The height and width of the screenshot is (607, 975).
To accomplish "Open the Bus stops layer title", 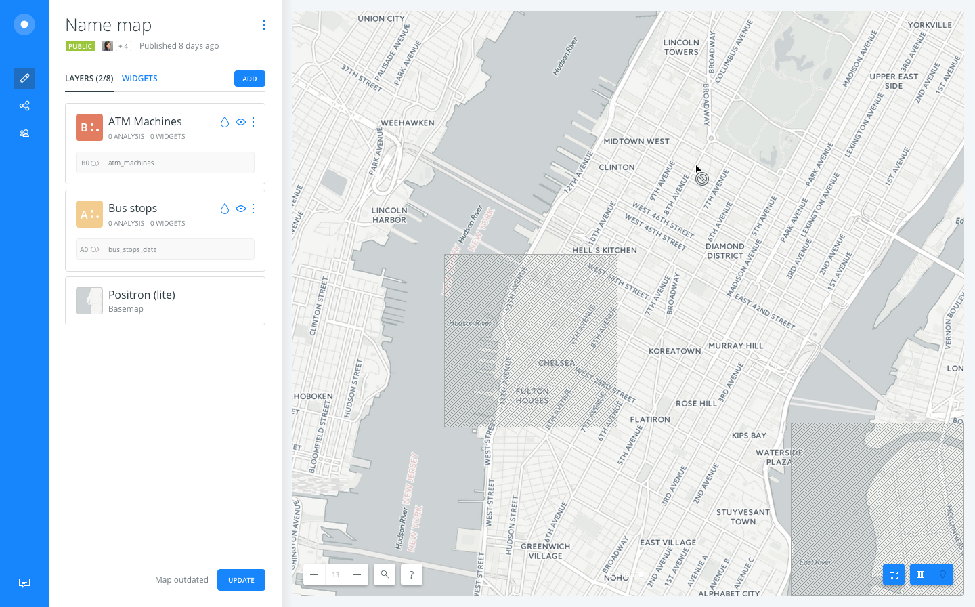I will coord(133,208).
